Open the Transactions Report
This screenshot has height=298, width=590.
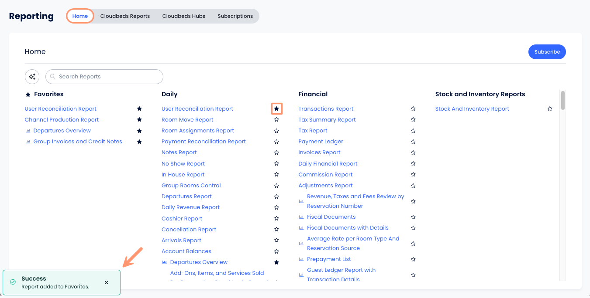click(326, 109)
